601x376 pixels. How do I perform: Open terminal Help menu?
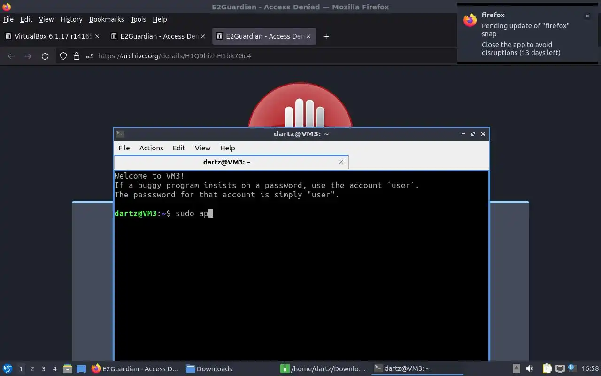coord(227,148)
